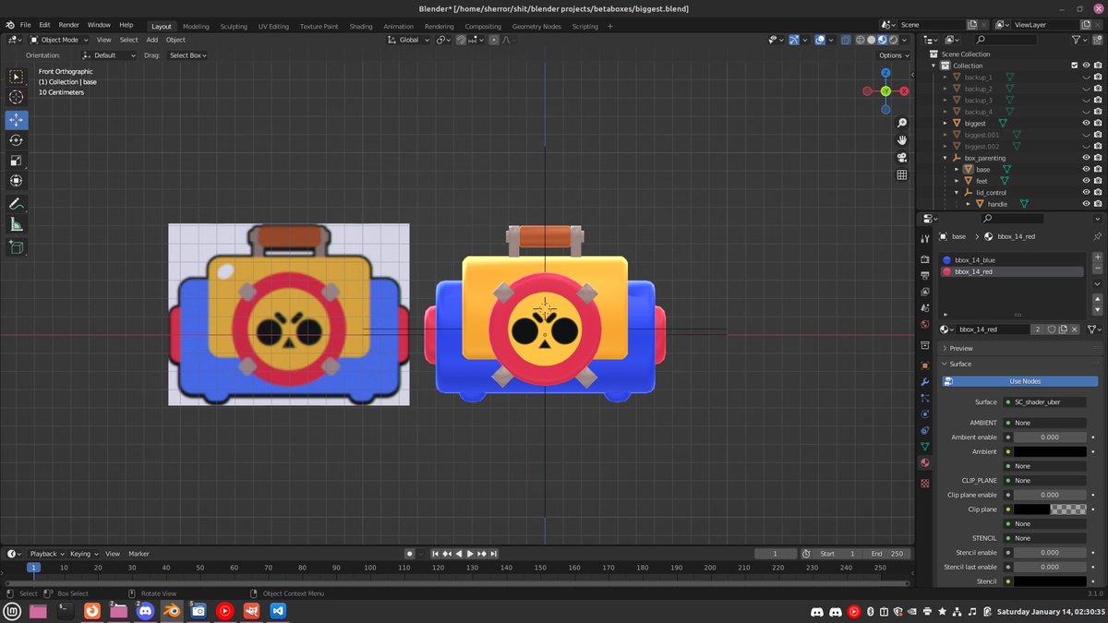This screenshot has height=623, width=1108.
Task: Click the pan hand viewport icon
Action: pyautogui.click(x=901, y=140)
